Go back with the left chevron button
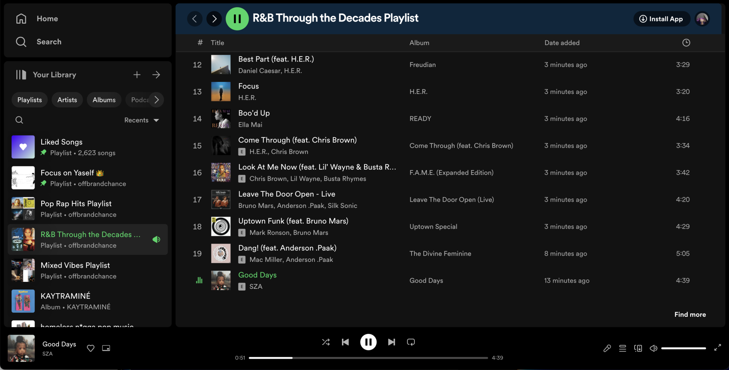Viewport: 729px width, 370px height. point(195,19)
